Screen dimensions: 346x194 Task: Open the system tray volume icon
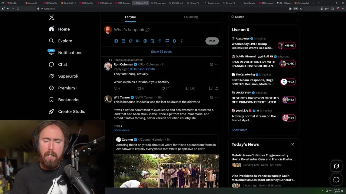(x=330, y=191)
